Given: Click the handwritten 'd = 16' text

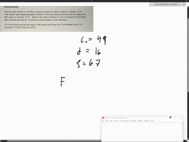Looking at the screenshot, I should pos(89,51).
